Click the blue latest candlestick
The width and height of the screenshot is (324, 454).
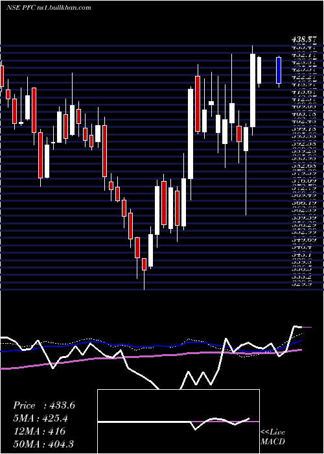point(279,70)
